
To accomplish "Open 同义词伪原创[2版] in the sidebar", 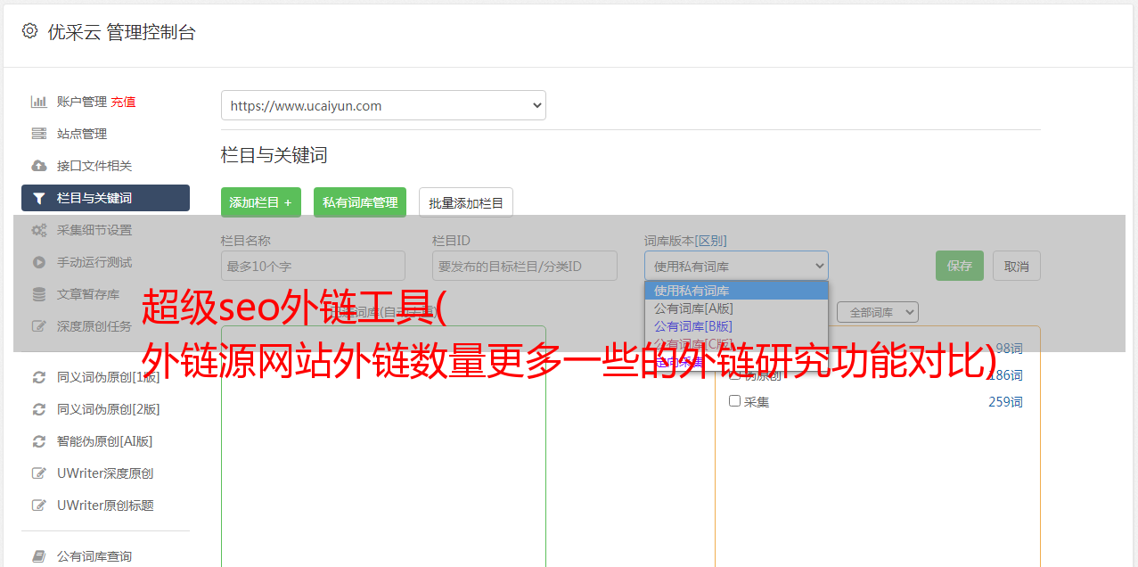I will [109, 409].
